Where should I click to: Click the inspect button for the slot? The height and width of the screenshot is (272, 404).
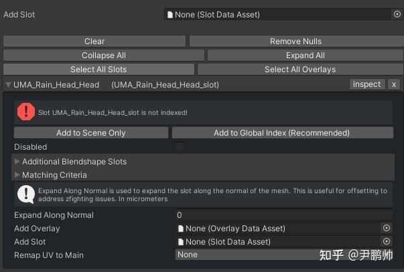(366, 84)
